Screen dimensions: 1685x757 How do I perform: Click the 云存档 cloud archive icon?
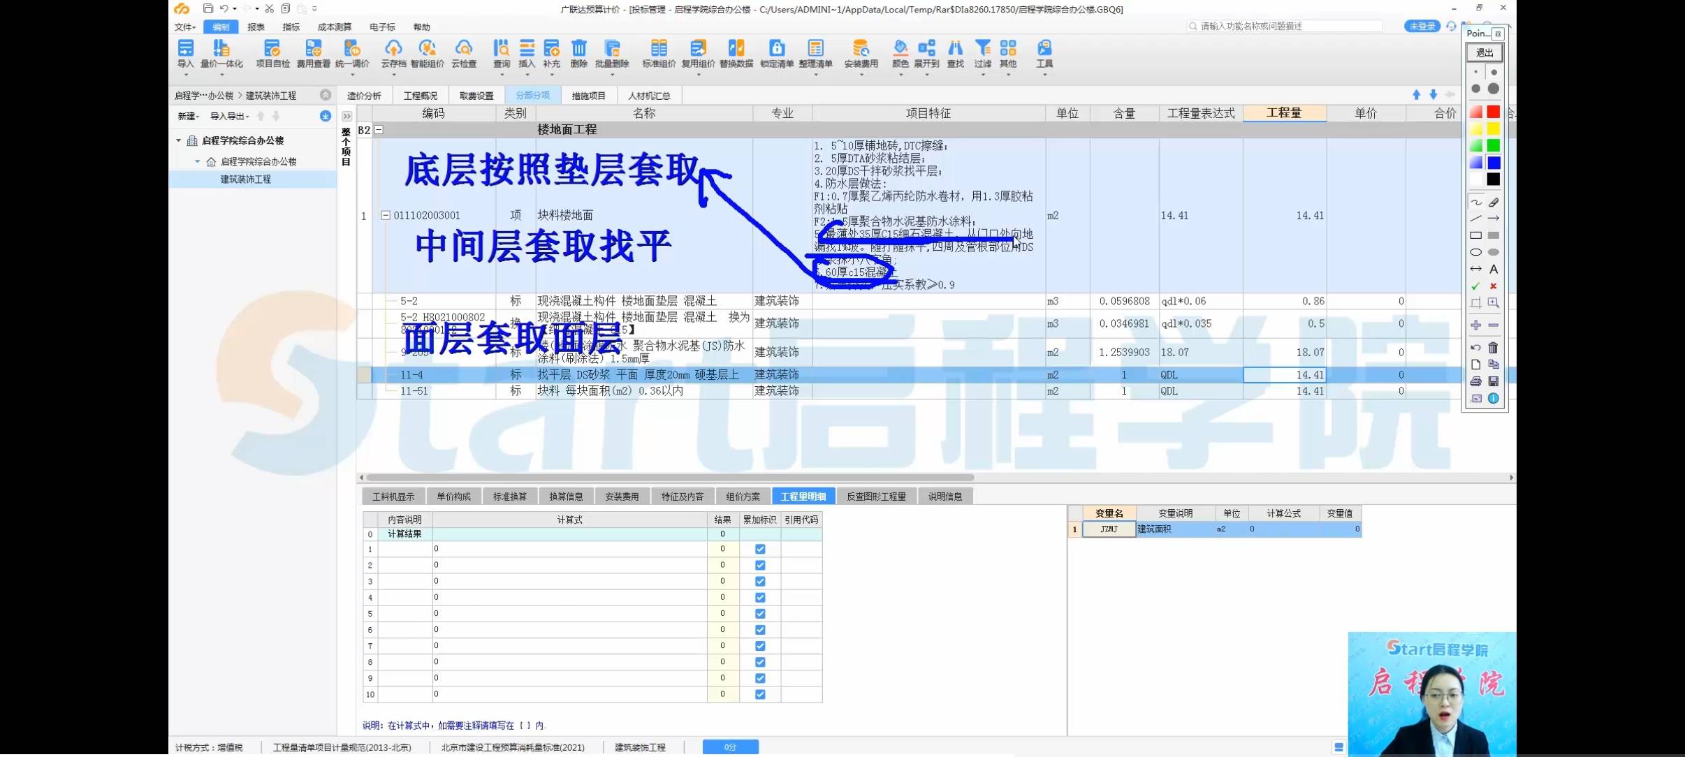coord(393,54)
